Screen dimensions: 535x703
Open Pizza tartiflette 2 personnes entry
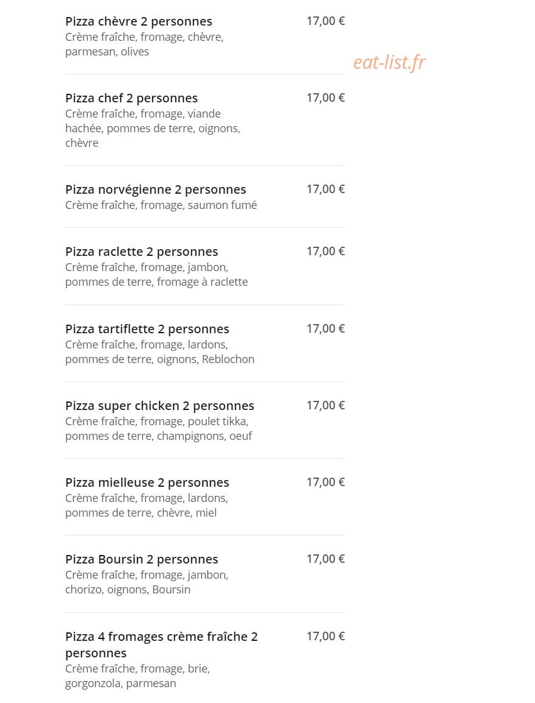click(147, 329)
